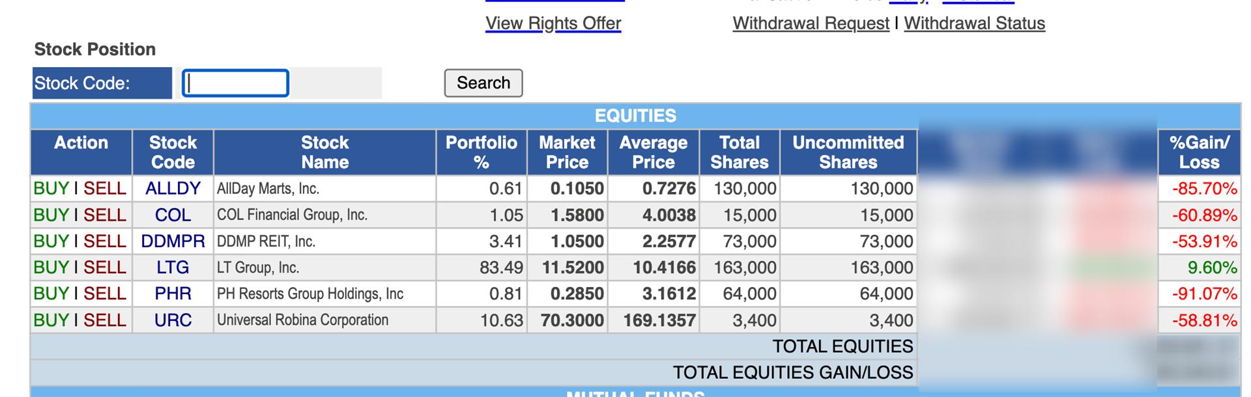Select the -53.91% loss value

1204,241
